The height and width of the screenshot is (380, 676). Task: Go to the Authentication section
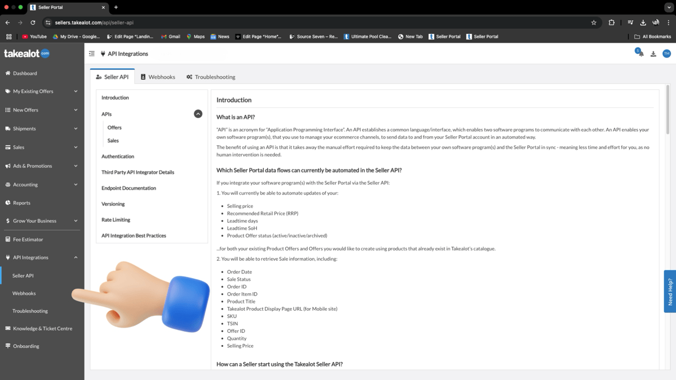118,157
